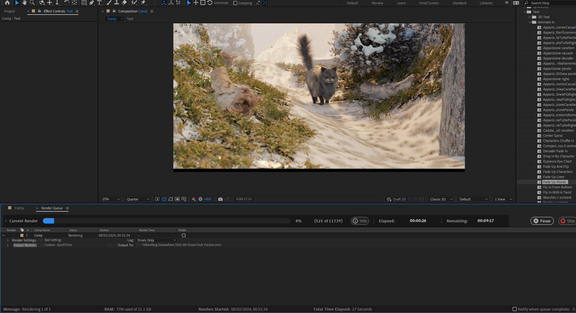Check Notify when queue completes
This screenshot has height=313, width=576.
click(x=515, y=309)
